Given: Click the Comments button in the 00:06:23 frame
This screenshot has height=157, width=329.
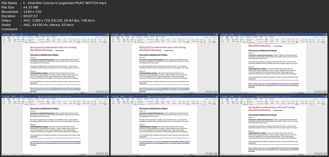Looking at the screenshot, I should click(x=323, y=99).
